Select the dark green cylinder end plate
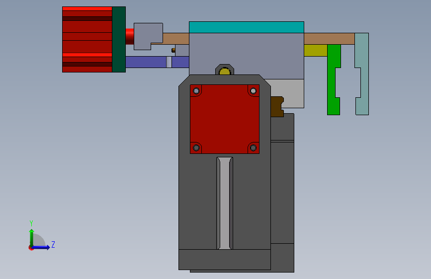This screenshot has height=279, width=431. [x=119, y=40]
